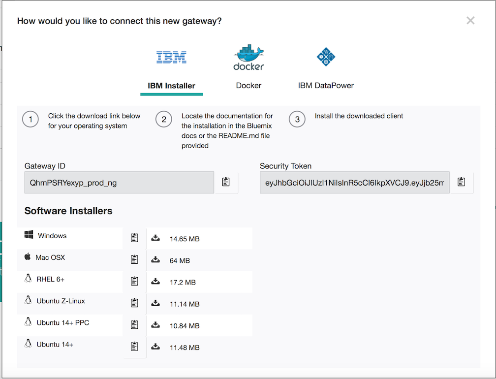Click into the Security Token field
The width and height of the screenshot is (496, 379).
pyautogui.click(x=355, y=183)
